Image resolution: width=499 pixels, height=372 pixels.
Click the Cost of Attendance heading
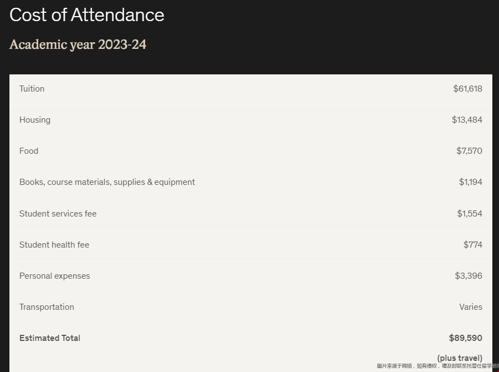(x=87, y=15)
